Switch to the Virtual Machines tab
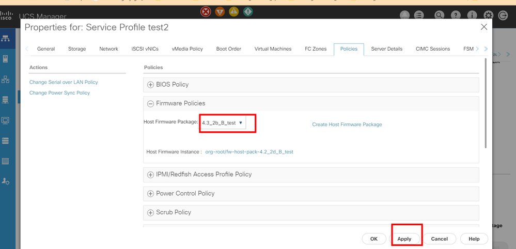The height and width of the screenshot is (249, 516). [273, 49]
